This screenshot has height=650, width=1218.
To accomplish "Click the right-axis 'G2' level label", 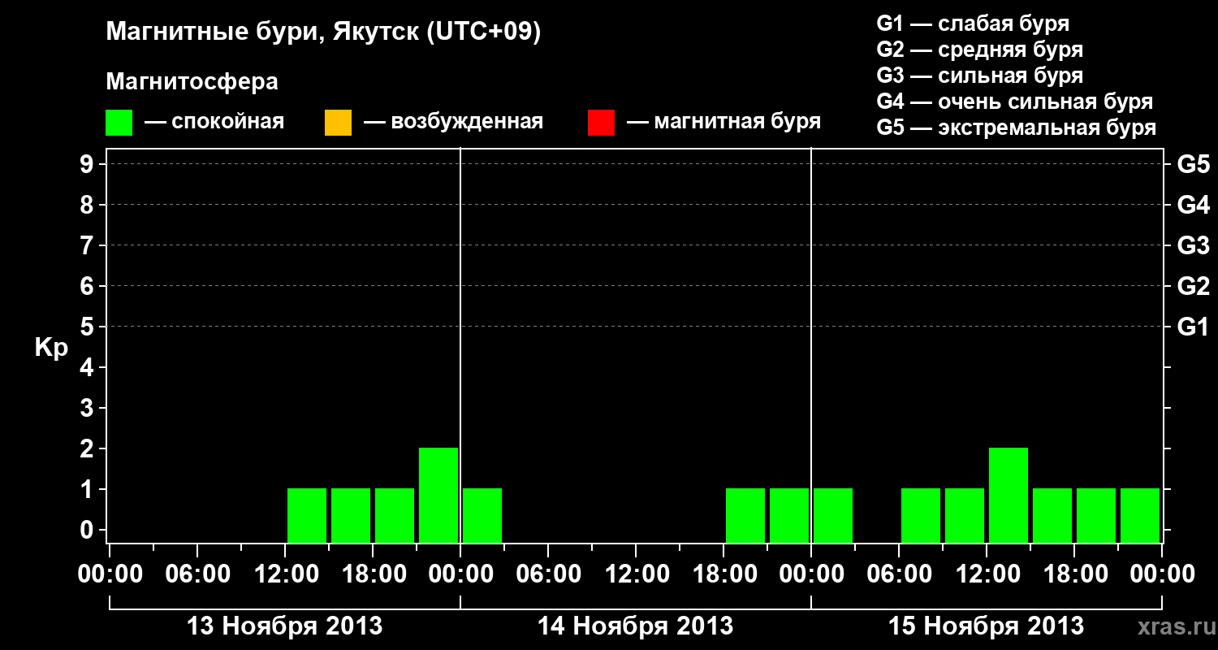I will [1194, 287].
